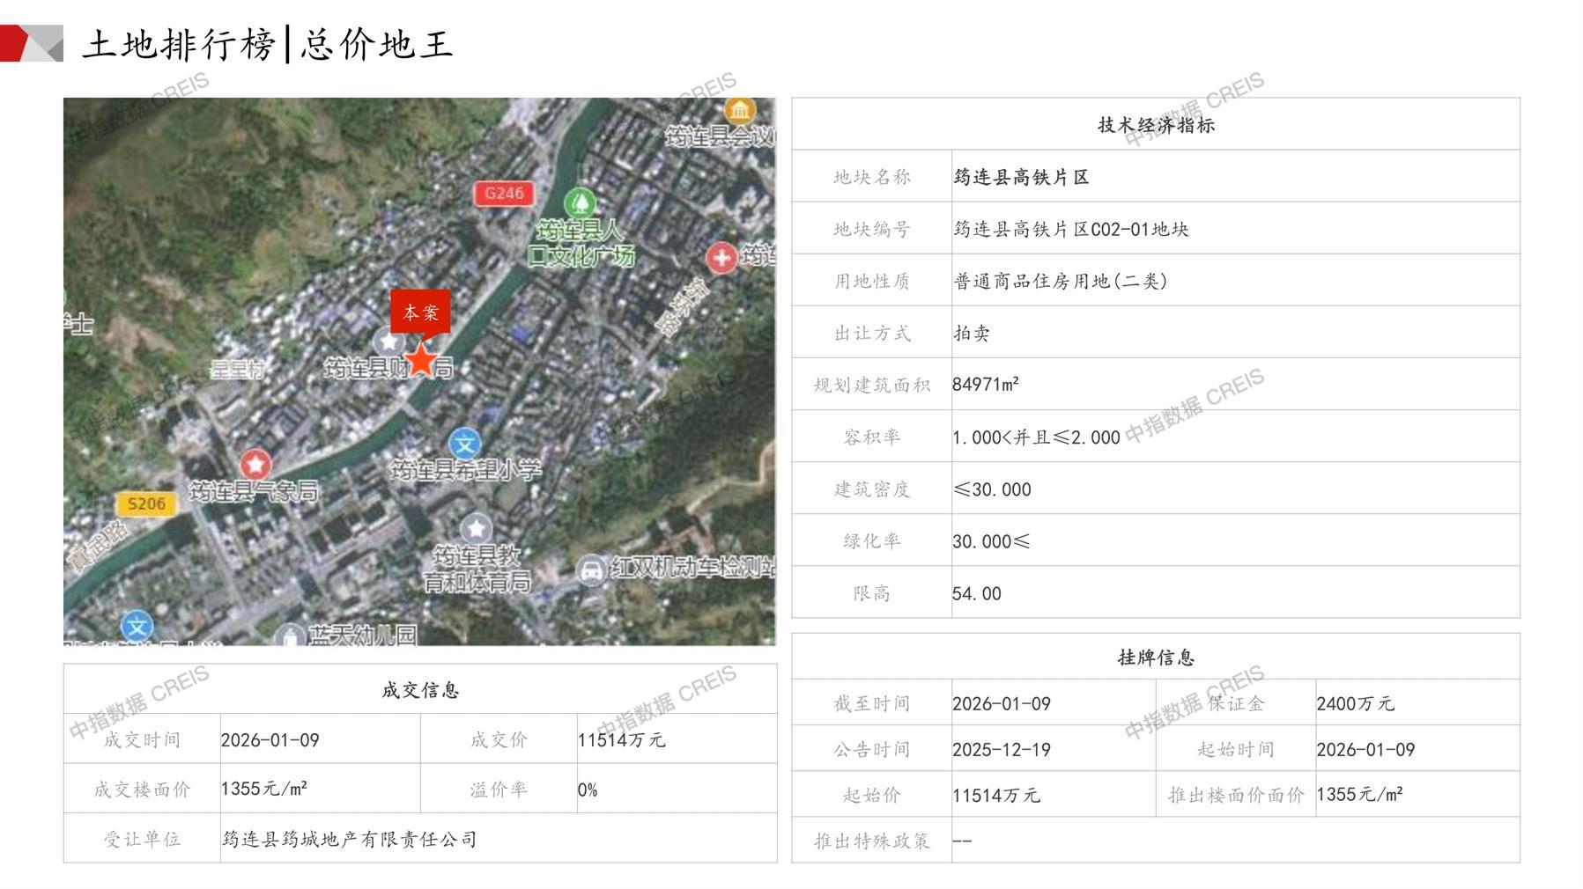Screen dimensions: 1583x889
Task: Click the blue school icon above 筠连县希望小学
Action: click(x=464, y=444)
